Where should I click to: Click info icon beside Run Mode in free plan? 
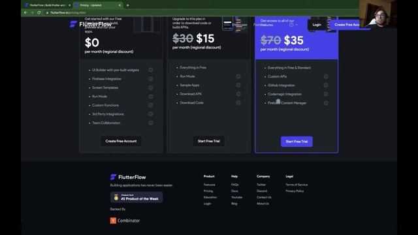point(151,97)
